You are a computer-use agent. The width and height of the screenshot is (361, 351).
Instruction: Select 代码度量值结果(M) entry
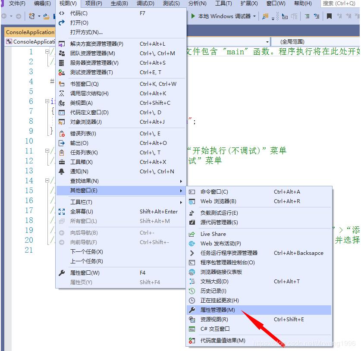click(259, 341)
